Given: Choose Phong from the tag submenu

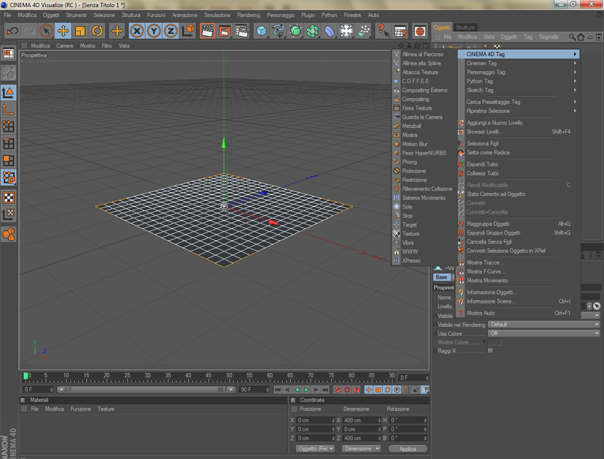Looking at the screenshot, I should [409, 162].
